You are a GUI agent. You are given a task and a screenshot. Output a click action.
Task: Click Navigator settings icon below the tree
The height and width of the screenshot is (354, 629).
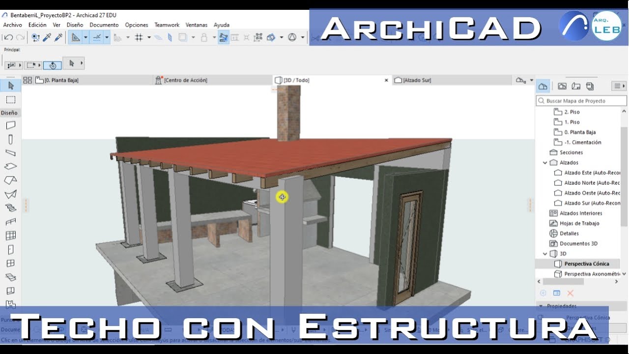(557, 293)
